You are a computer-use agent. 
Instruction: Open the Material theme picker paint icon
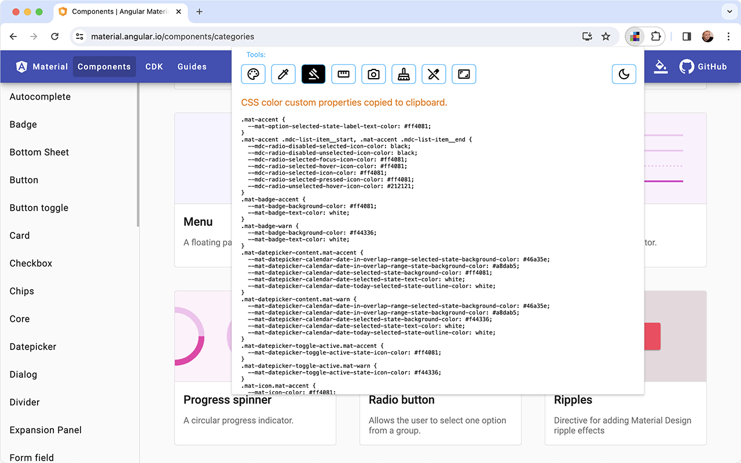point(661,66)
